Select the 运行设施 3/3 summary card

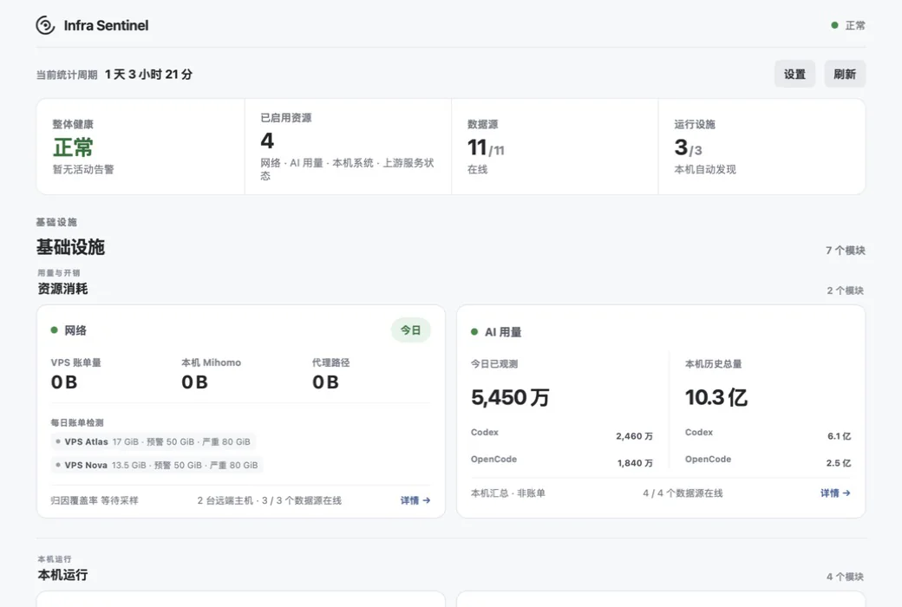click(x=761, y=147)
